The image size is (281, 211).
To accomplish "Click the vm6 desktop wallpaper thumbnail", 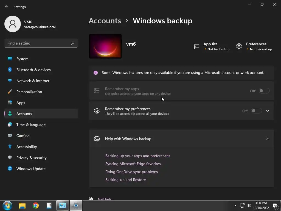I will [x=105, y=46].
